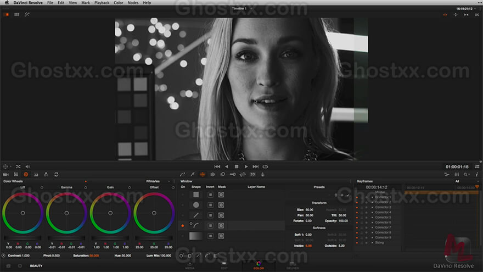Viewport: 483px width, 272px height.
Task: Open the 3D stereoscopic palette
Action: (x=252, y=175)
